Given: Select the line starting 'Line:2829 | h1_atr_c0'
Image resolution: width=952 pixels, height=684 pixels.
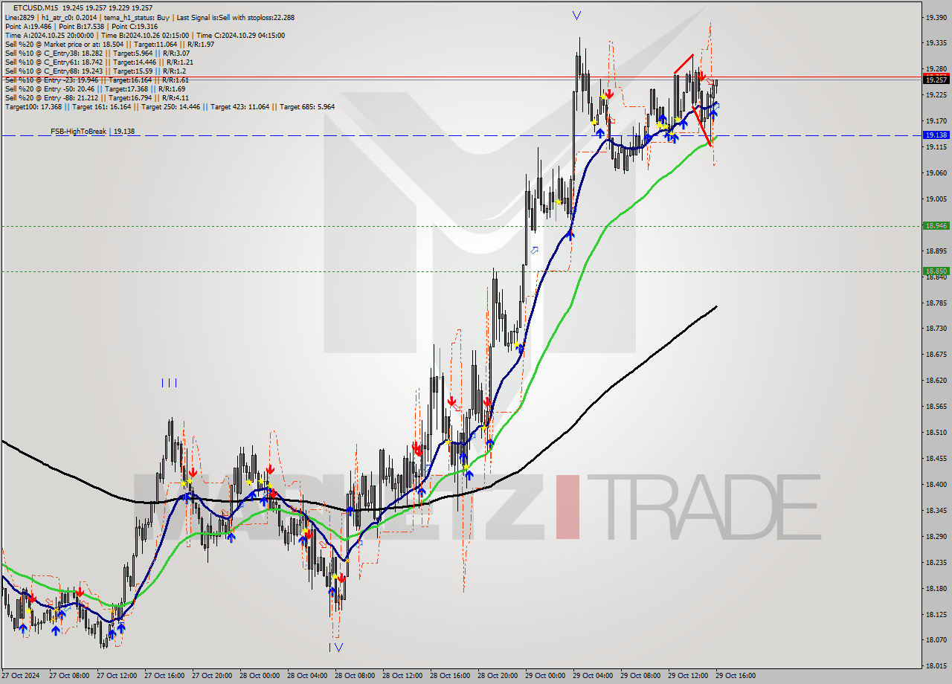Looking at the screenshot, I should (x=149, y=17).
